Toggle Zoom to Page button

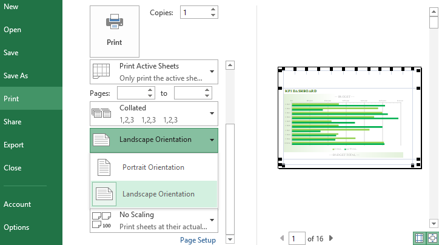(x=433, y=238)
